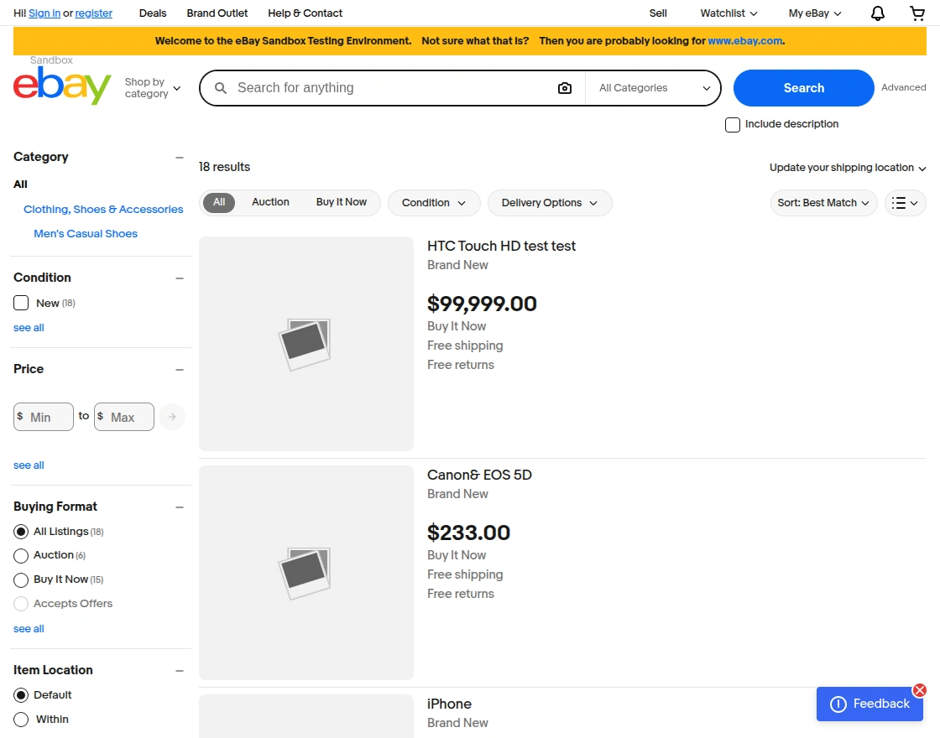The width and height of the screenshot is (940, 738).
Task: Switch to the Buy It Now tab
Action: (x=341, y=202)
